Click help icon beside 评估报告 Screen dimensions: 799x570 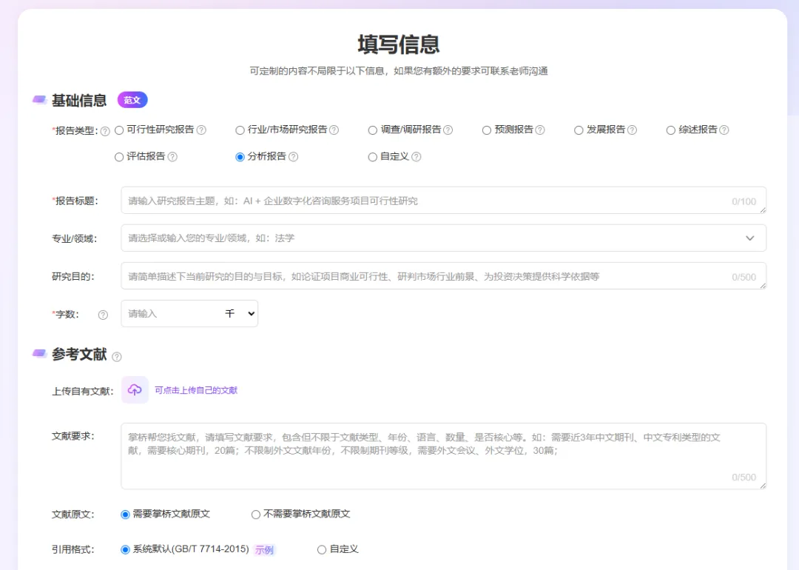172,157
